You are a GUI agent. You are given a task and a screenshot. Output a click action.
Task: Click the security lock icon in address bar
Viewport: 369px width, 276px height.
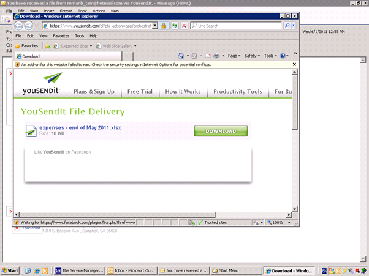pyautogui.click(x=164, y=26)
